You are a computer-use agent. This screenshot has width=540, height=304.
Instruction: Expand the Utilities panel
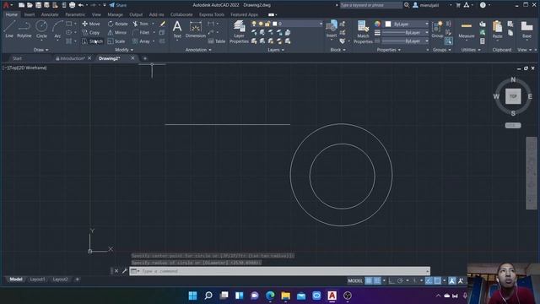(471, 50)
